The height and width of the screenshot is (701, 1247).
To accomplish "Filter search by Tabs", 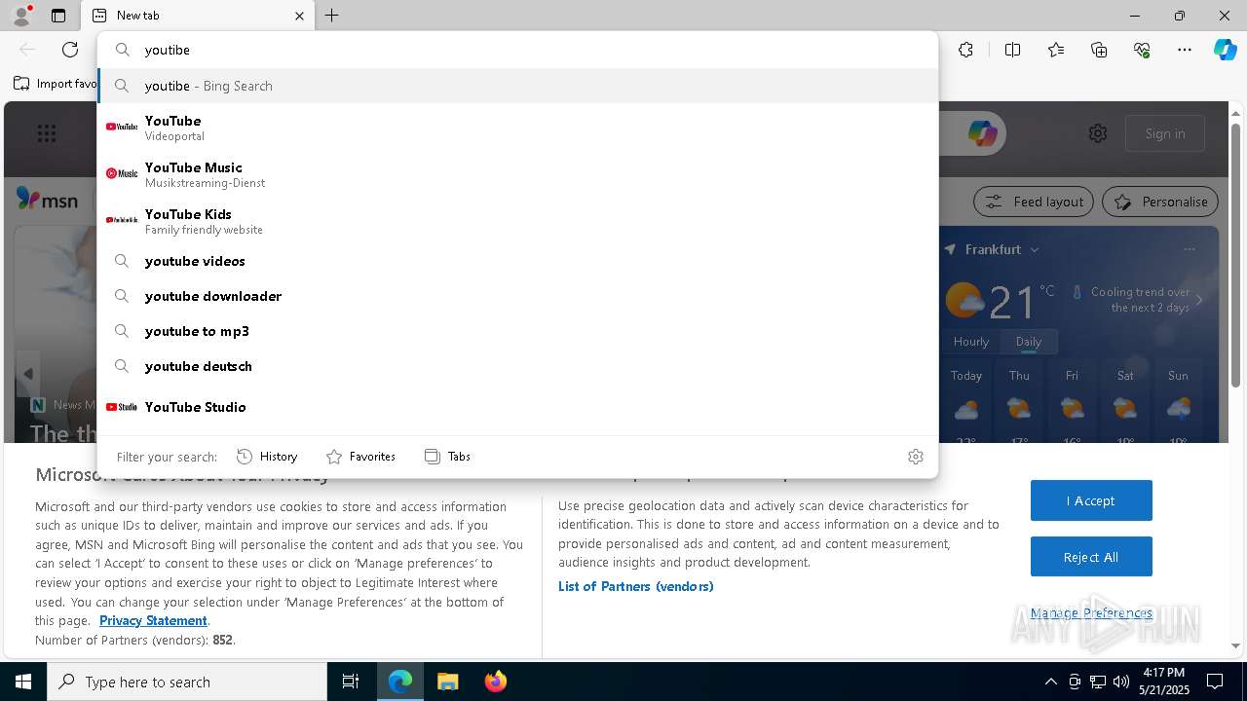I will [447, 457].
